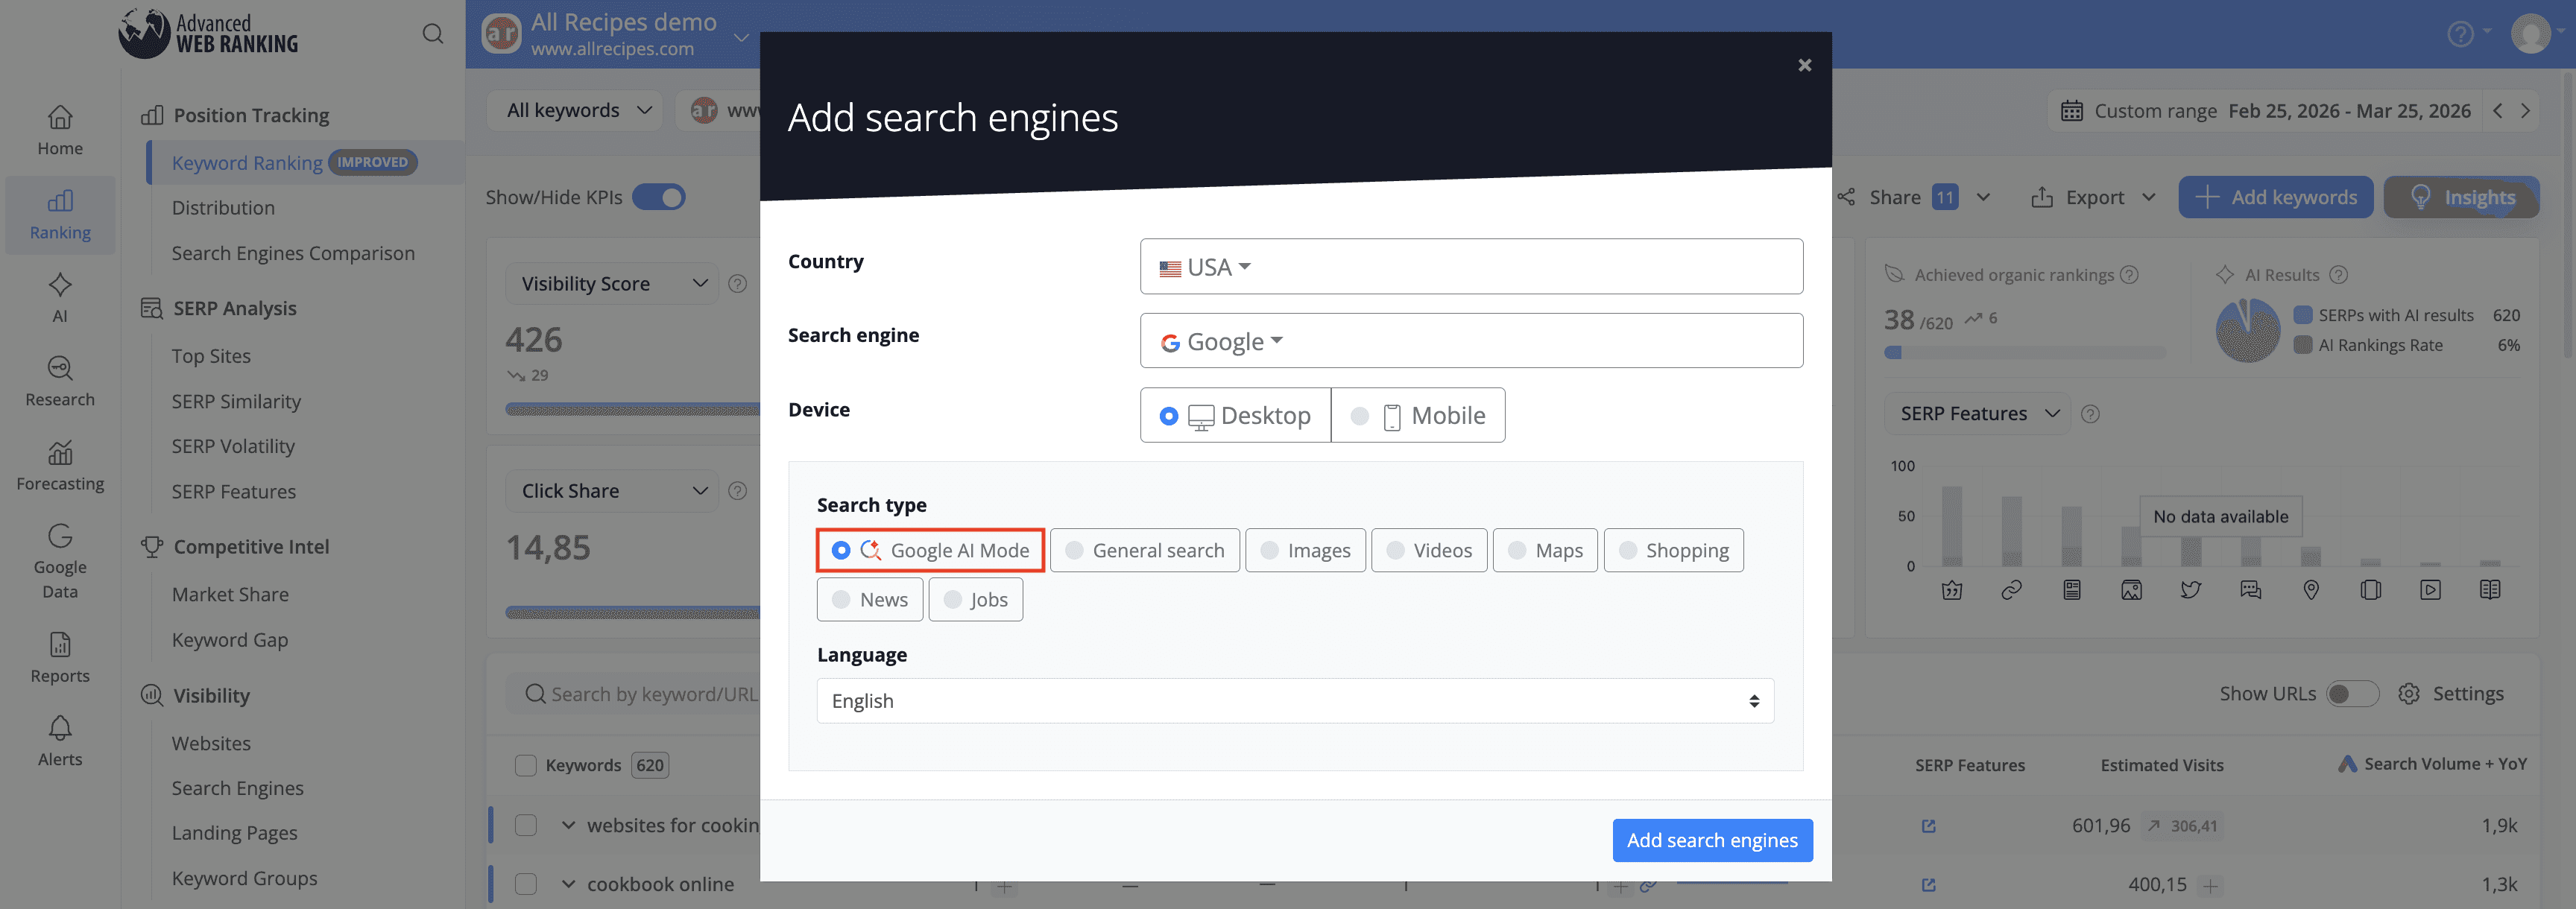The image size is (2576, 909).
Task: Click the Add search engines button
Action: pos(1711,840)
